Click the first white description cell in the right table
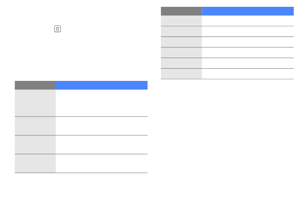The image size is (308, 199). [248, 21]
